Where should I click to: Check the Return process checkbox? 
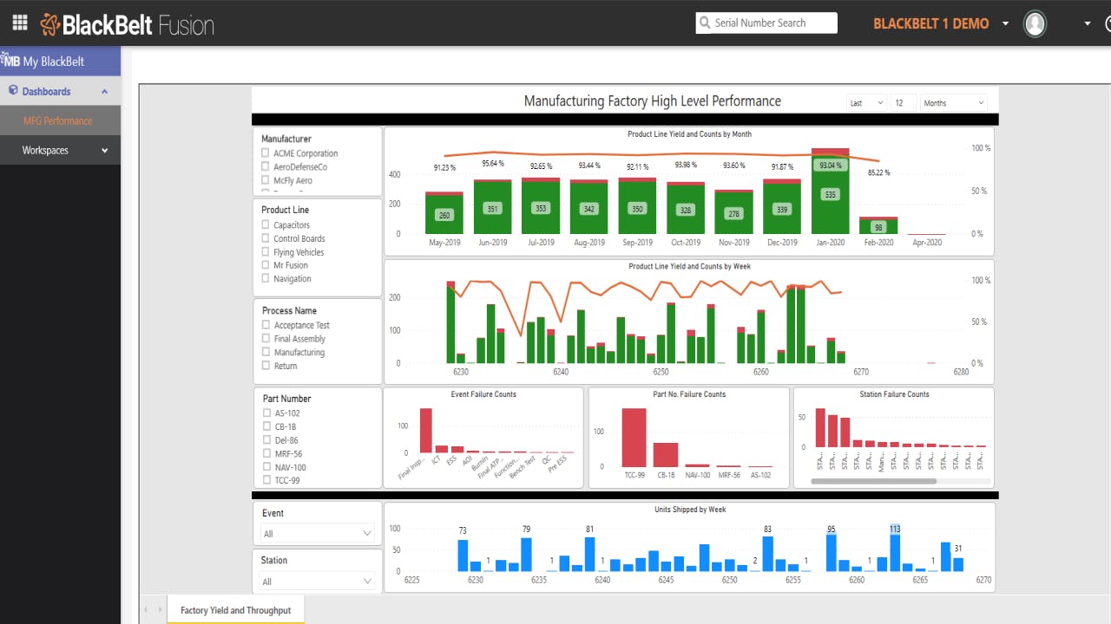click(x=266, y=366)
